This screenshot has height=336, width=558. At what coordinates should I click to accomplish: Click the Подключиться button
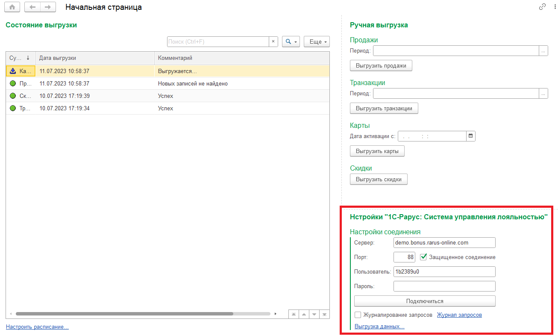[x=425, y=301]
